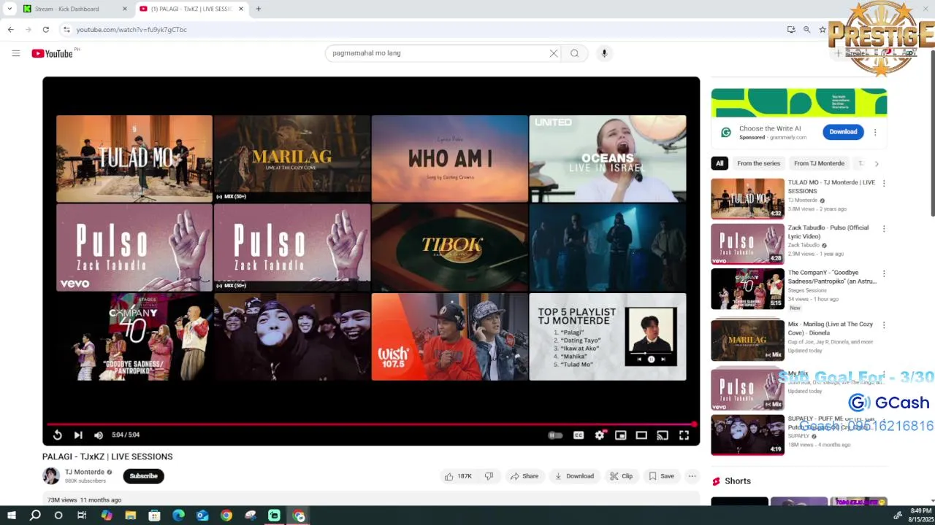Share the video

[x=524, y=476]
